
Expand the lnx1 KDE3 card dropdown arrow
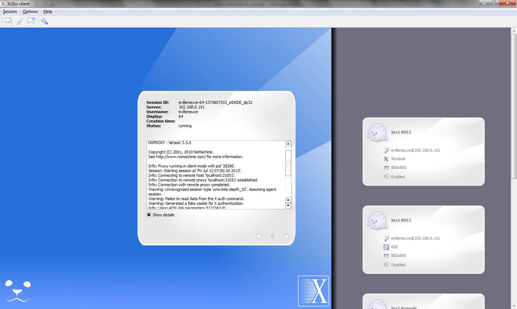(x=477, y=267)
